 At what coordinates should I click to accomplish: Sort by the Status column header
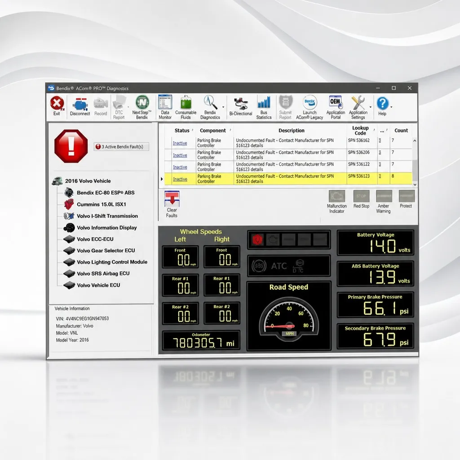(182, 131)
